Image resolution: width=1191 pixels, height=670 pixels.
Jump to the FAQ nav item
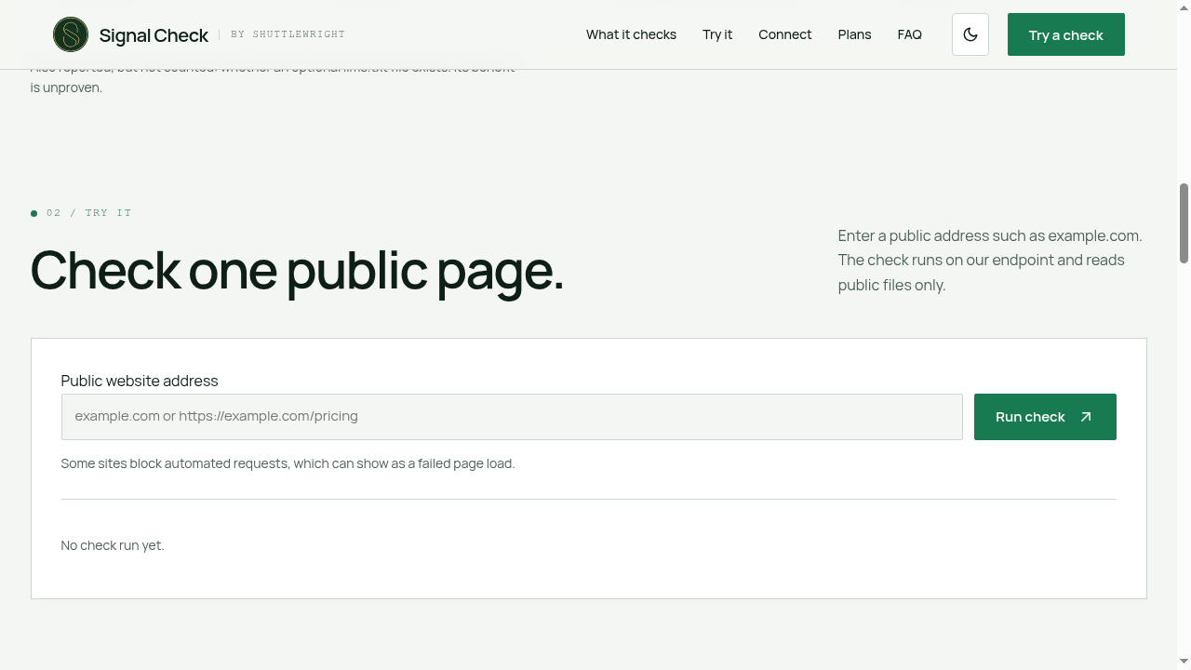tap(910, 34)
